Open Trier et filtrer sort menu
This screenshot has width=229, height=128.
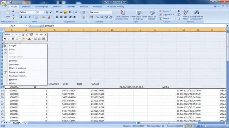tap(186, 15)
